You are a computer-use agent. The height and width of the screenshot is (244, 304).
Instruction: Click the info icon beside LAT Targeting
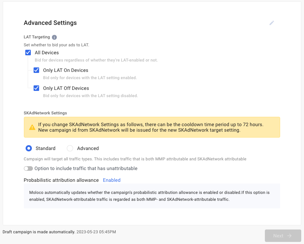pos(54,37)
